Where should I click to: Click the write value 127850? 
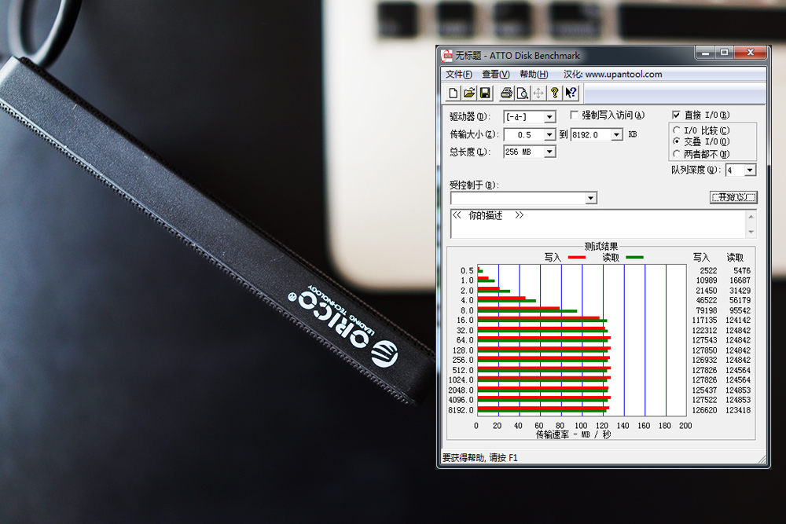coord(704,350)
